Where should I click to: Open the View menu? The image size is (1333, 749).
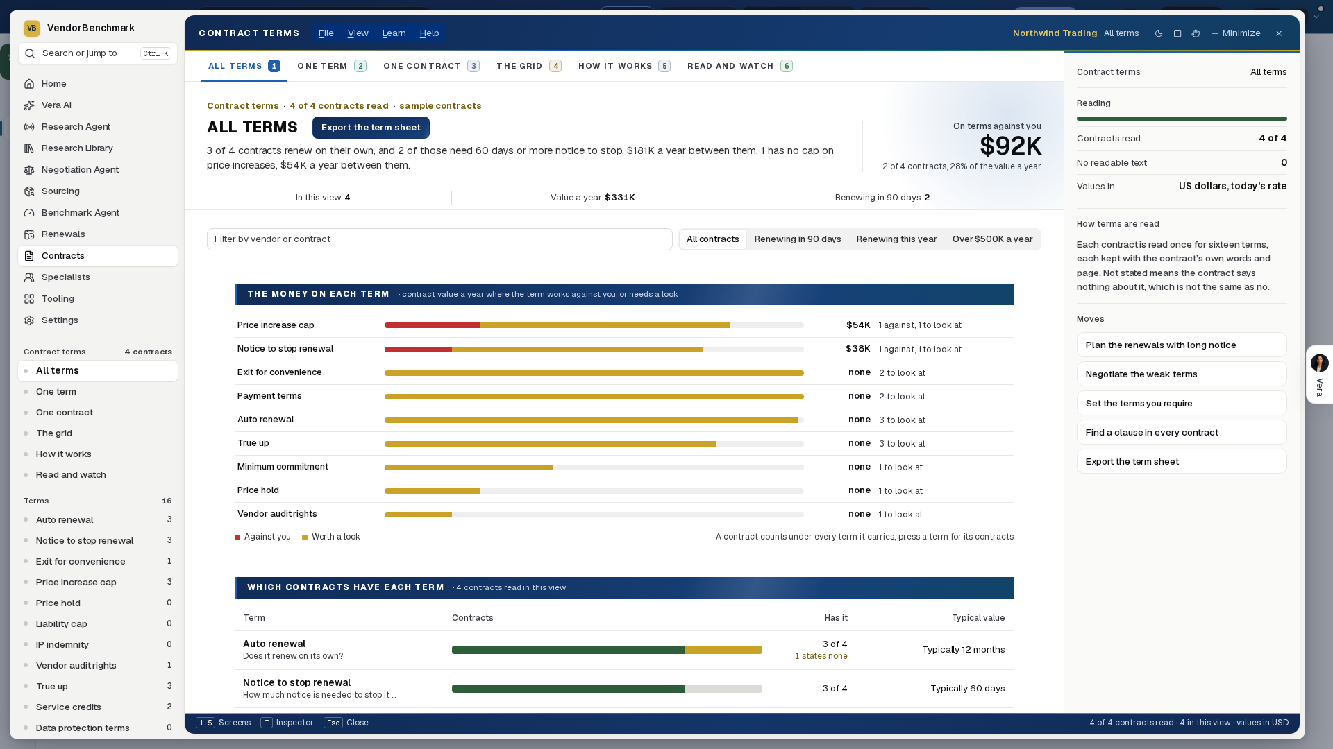click(358, 33)
